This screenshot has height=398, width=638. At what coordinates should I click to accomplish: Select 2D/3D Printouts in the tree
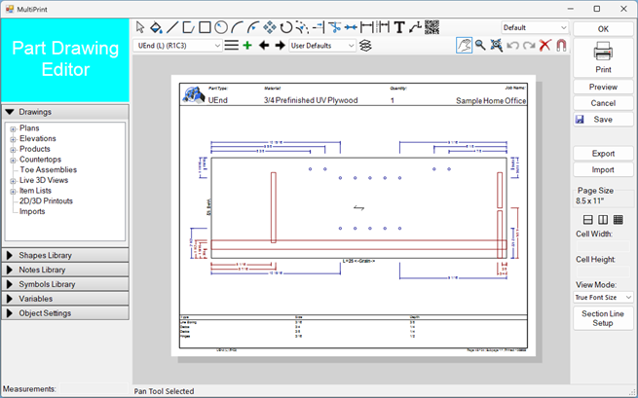click(x=46, y=201)
